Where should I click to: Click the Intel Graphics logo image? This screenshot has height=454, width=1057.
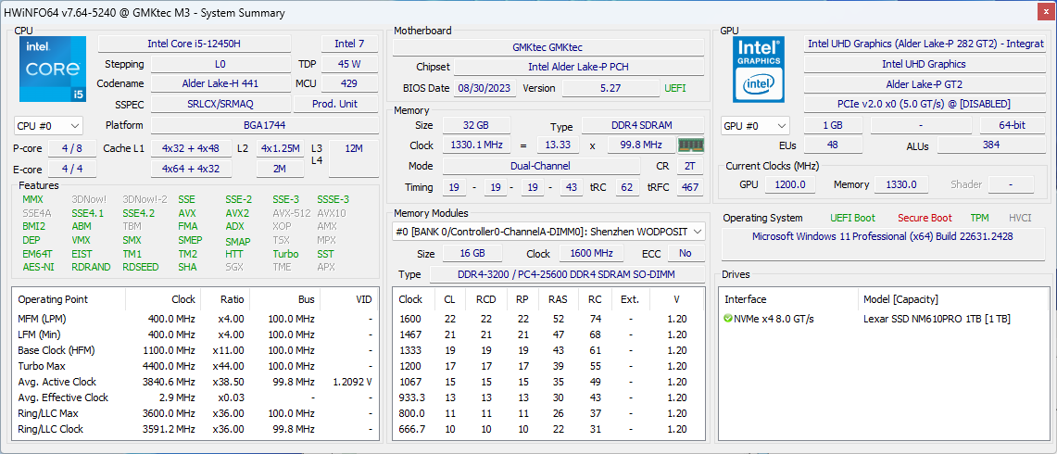759,69
